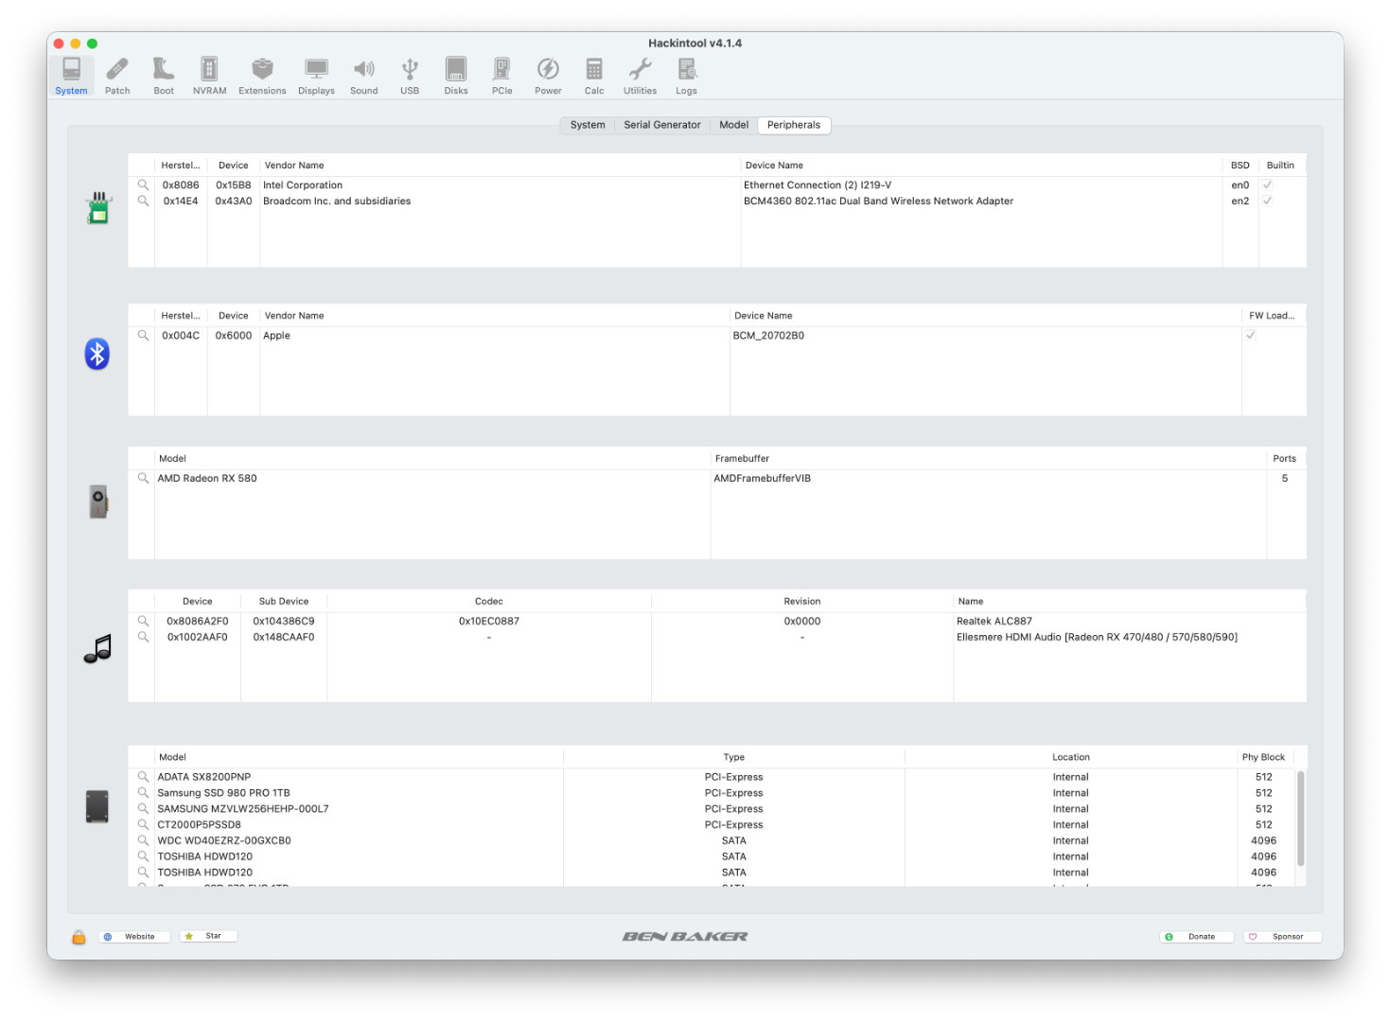Viewport: 1390px width, 1022px height.
Task: Click the Sponsor button
Action: click(x=1282, y=937)
